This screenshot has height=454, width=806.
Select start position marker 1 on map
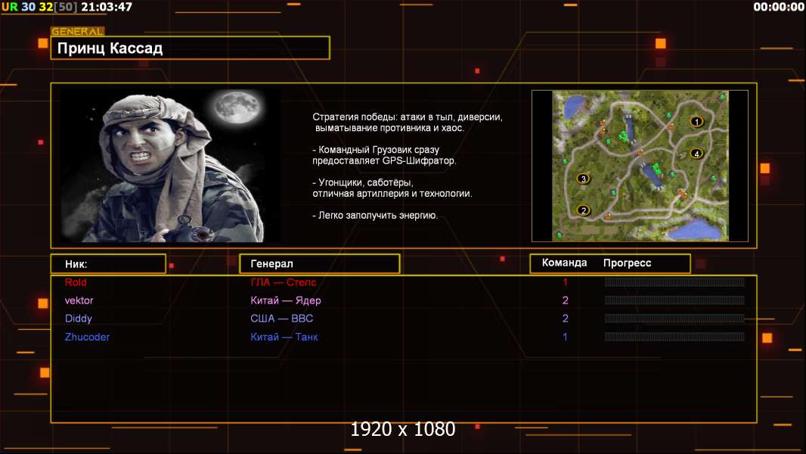pyautogui.click(x=696, y=122)
